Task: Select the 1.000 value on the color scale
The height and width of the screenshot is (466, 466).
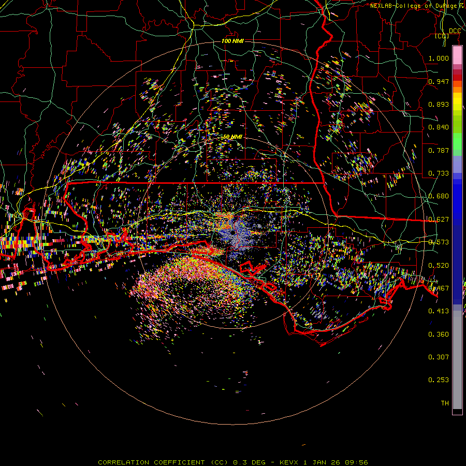Action: 439,58
